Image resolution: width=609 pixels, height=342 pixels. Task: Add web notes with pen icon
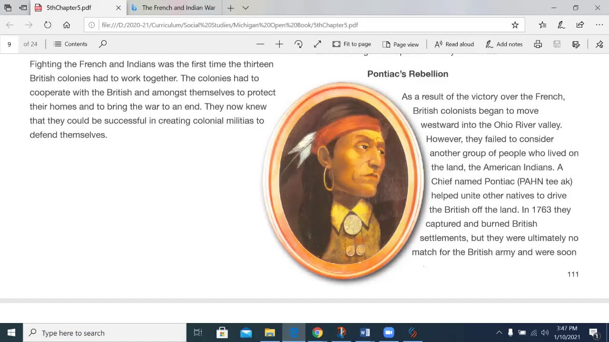click(561, 25)
